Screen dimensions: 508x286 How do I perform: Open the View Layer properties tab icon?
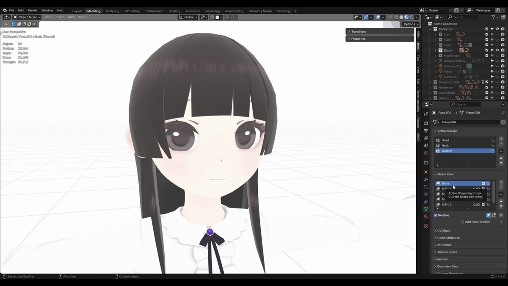(x=426, y=138)
